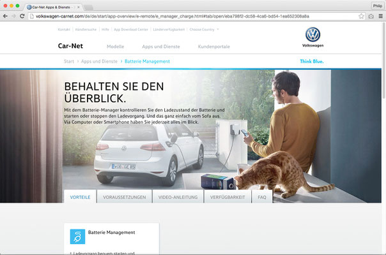The width and height of the screenshot is (386, 255).
Task: Reload the page with the refresh icon
Action: point(22,16)
